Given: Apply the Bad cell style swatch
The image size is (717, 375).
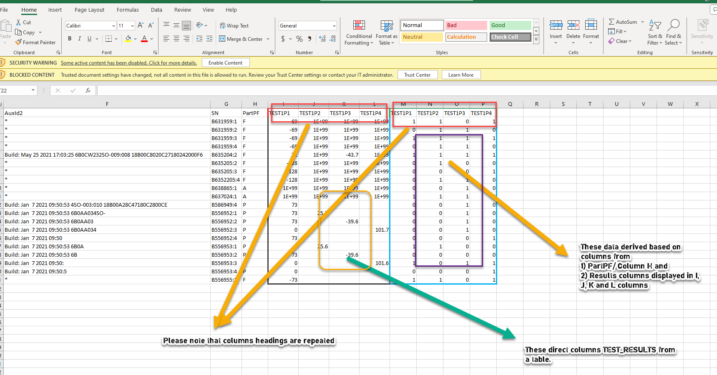Looking at the screenshot, I should [466, 25].
